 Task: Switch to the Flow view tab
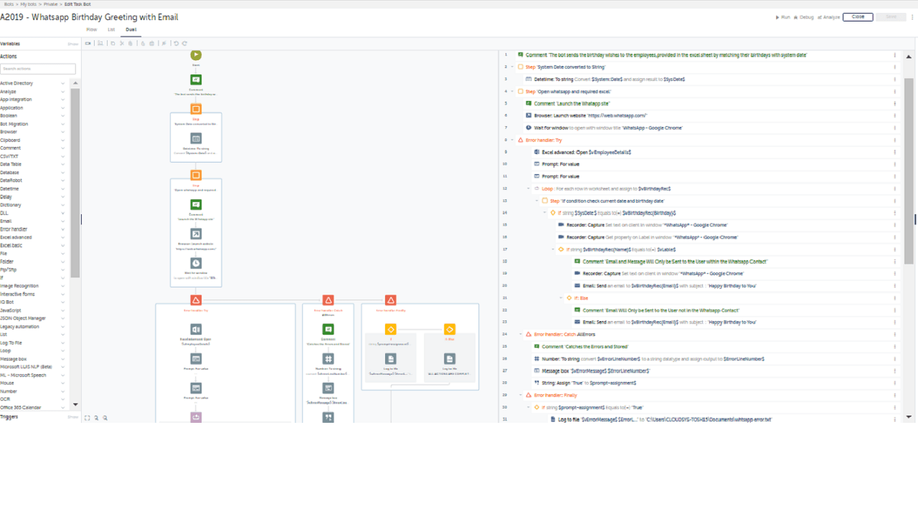tap(92, 29)
